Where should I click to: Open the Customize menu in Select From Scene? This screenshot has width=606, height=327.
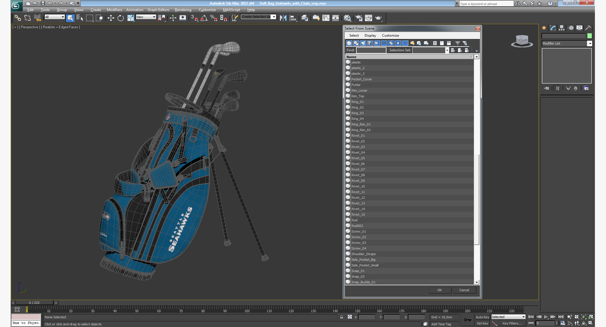click(x=390, y=36)
